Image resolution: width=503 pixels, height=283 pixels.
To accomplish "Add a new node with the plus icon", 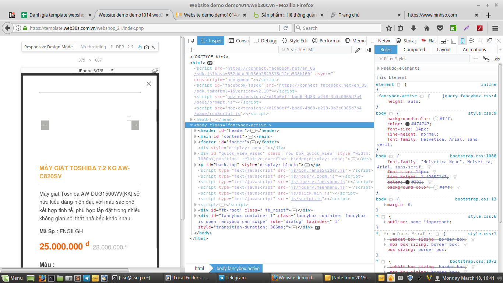I will coord(191,50).
